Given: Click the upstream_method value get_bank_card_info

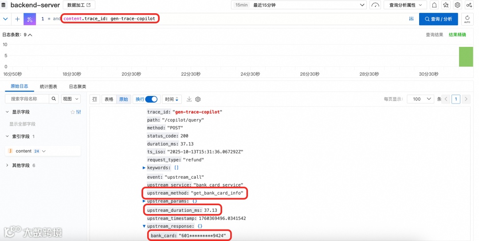Looking at the screenshot, I should pos(217,193).
